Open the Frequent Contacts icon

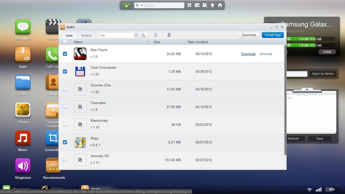[52, 110]
